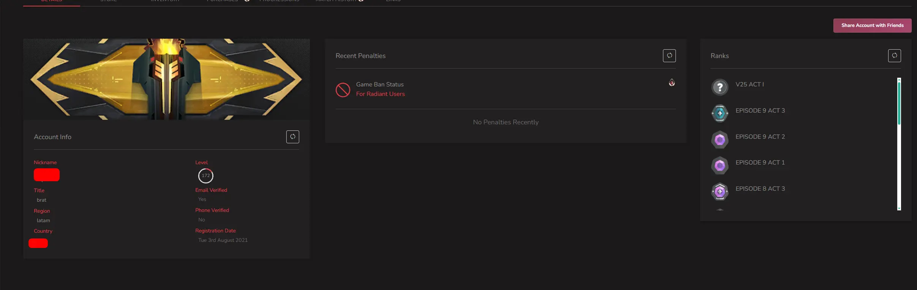Click the Radiant rank icon beside Game Ban Status
917x290 pixels.
pos(672,83)
